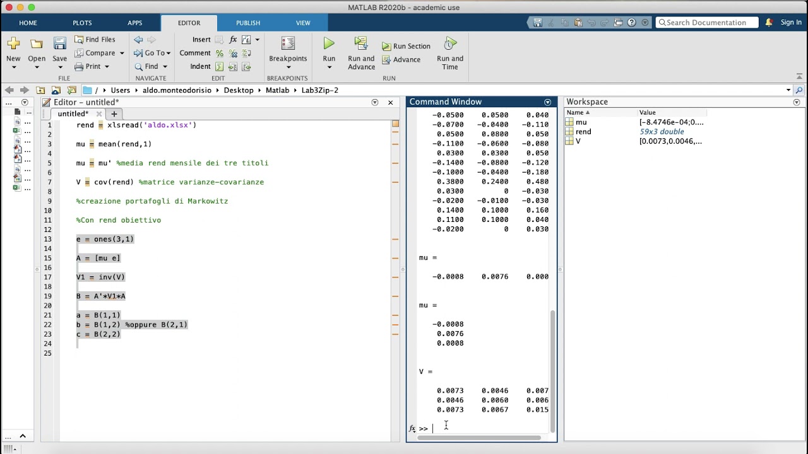
Task: Go up one folder level icon
Action: (x=40, y=90)
